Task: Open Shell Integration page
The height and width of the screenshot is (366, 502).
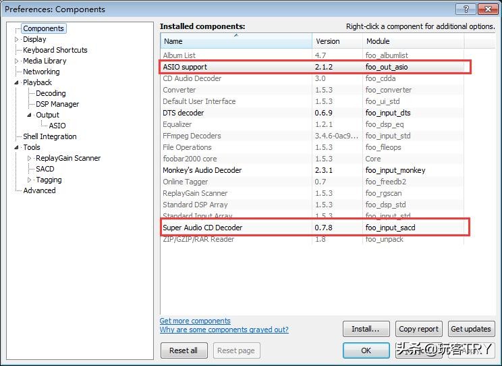Action: coord(50,136)
